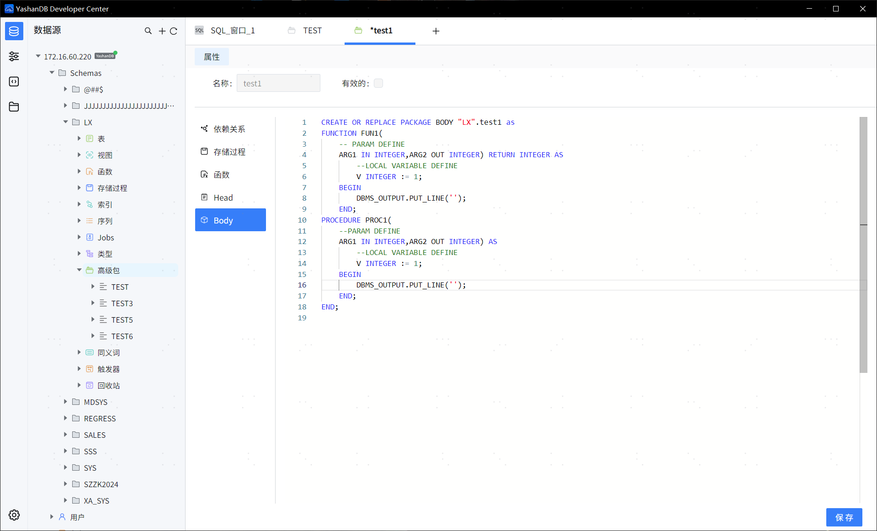Open the 存储过程 view in package editor
Image resolution: width=877 pixels, height=531 pixels.
[x=230, y=151]
